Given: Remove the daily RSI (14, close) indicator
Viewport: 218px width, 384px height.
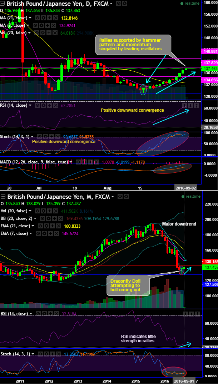Looking at the screenshot, I should click(x=56, y=106).
